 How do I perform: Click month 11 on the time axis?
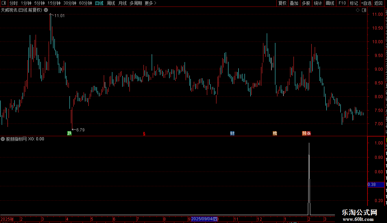(236, 219)
